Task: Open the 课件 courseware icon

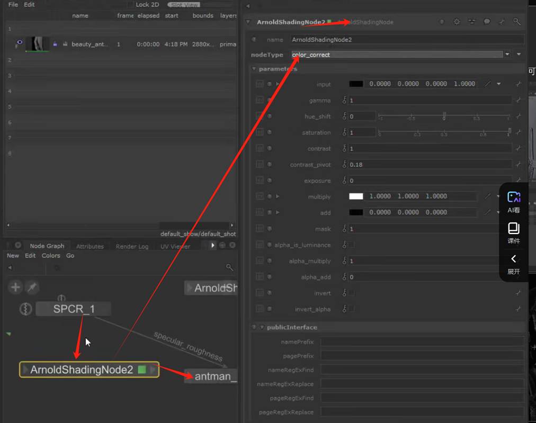Action: pos(513,233)
